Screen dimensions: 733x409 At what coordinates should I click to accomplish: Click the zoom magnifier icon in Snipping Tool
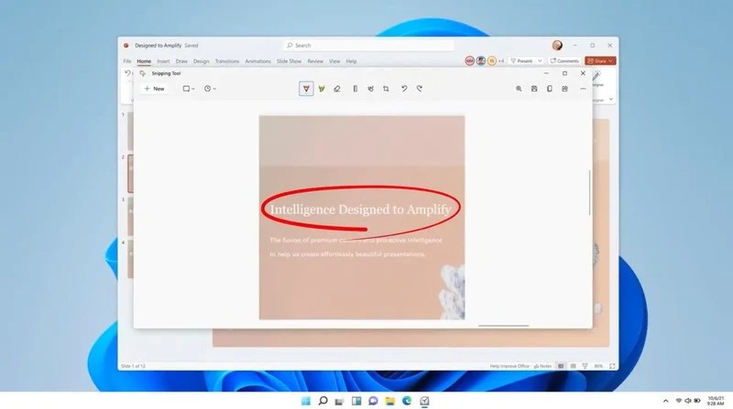click(x=520, y=89)
